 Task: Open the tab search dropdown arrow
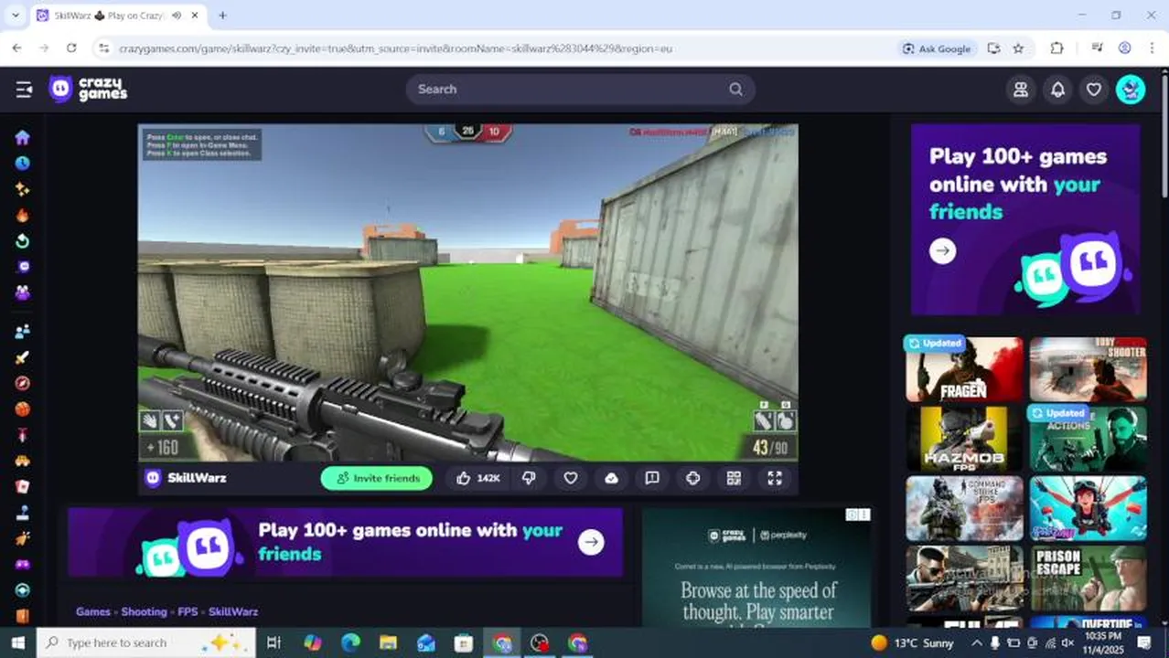[15, 16]
